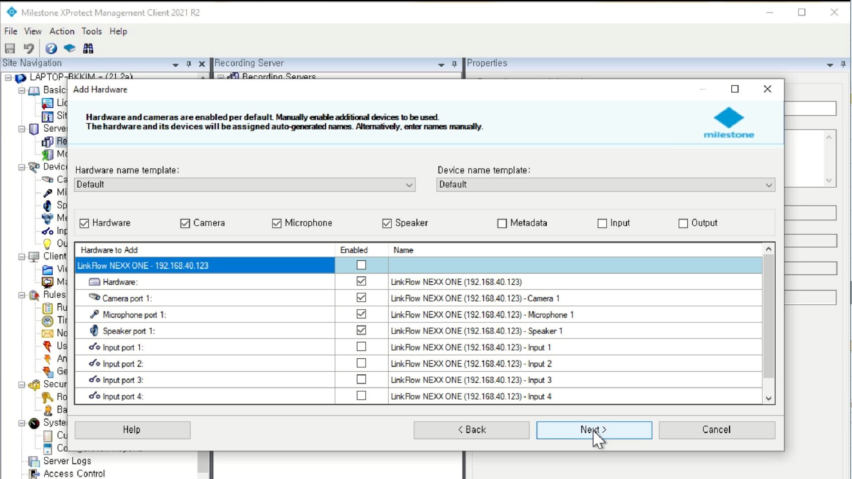Click the Hardware row chip icon
This screenshot has width=852, height=479.
tap(95, 282)
